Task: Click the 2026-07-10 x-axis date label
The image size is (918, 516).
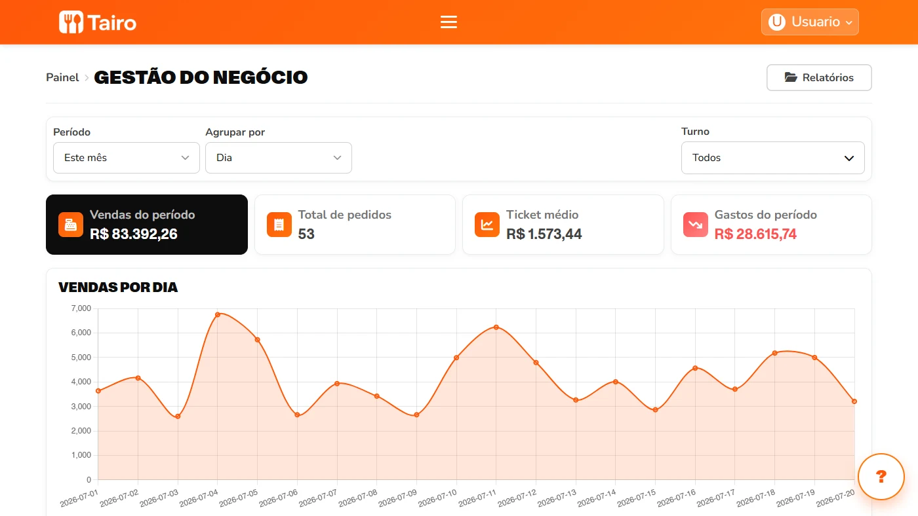Action: pos(437,497)
